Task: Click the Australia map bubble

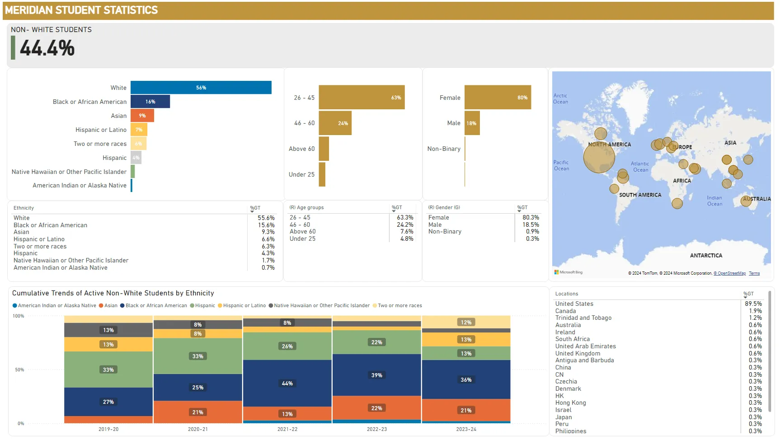Action: click(746, 201)
